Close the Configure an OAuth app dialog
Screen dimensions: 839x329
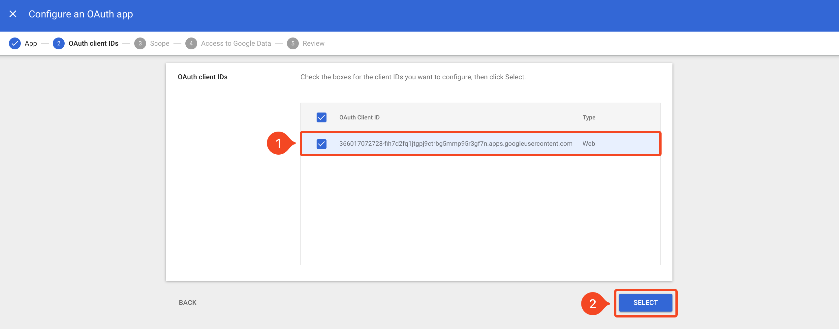[x=13, y=14]
